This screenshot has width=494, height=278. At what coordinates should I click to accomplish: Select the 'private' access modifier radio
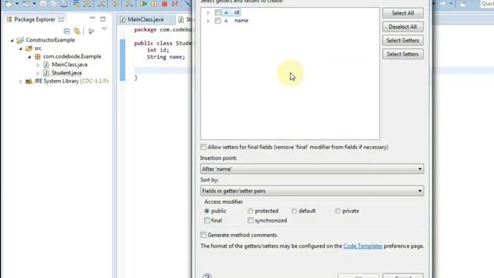[338, 211]
